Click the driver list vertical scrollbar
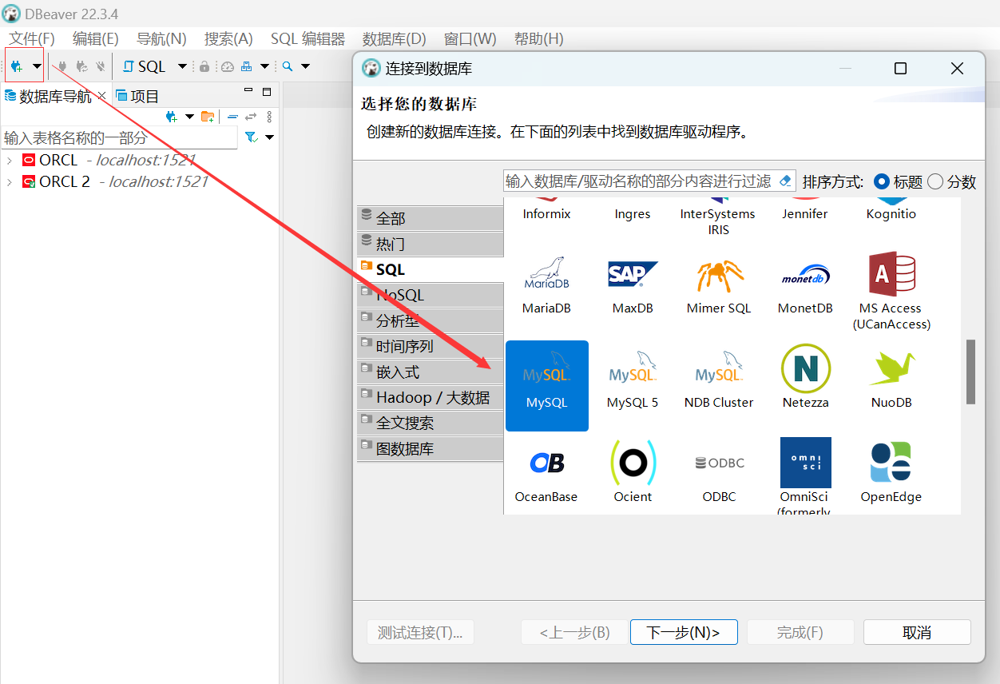The image size is (1000, 684). click(970, 372)
